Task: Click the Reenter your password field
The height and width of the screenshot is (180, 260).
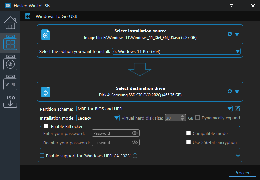Action: 116,142
